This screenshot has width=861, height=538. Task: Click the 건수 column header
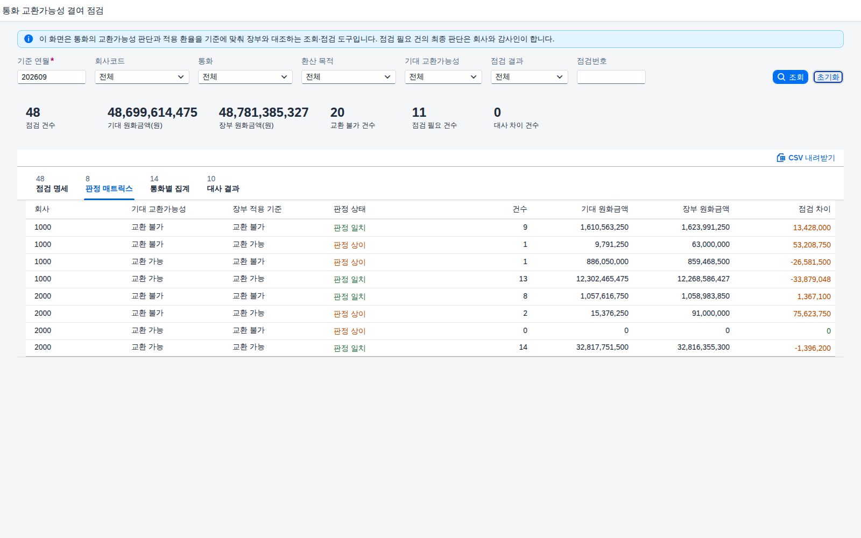[x=520, y=209]
